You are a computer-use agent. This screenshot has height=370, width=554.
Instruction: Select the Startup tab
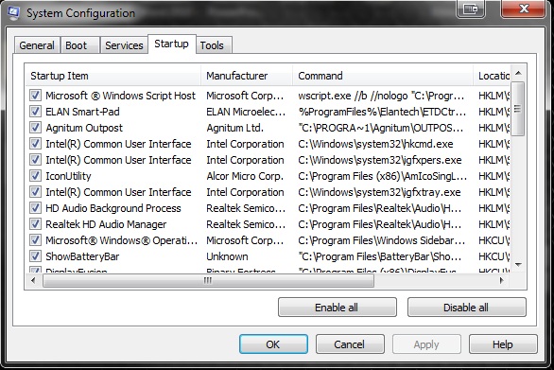point(172,44)
